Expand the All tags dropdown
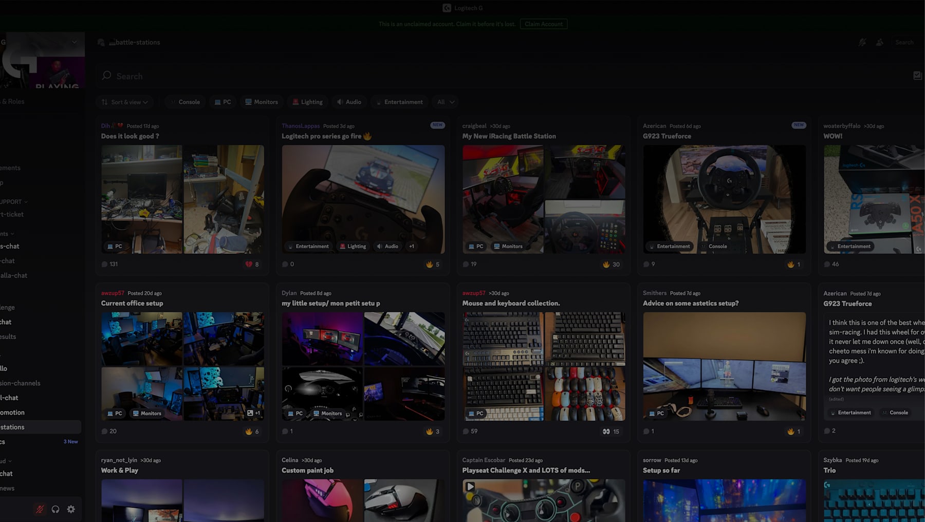The width and height of the screenshot is (925, 522). pyautogui.click(x=446, y=102)
